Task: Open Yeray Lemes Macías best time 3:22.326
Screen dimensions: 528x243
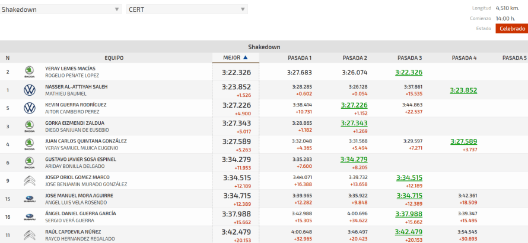Action: click(236, 72)
